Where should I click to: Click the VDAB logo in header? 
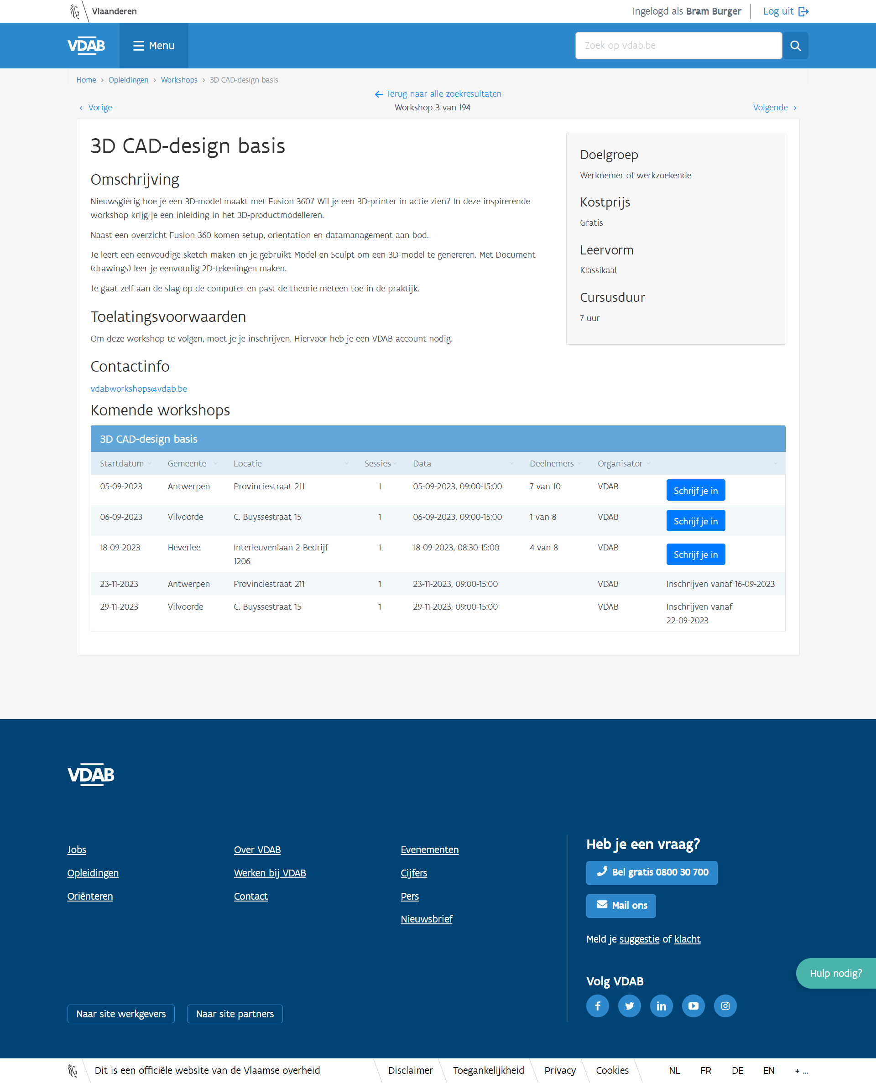[86, 46]
